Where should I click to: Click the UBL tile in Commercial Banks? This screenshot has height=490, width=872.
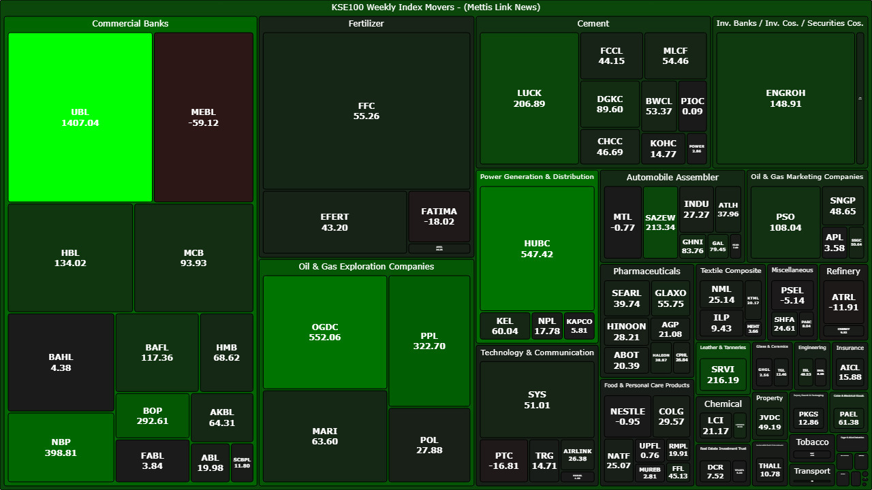[80, 117]
